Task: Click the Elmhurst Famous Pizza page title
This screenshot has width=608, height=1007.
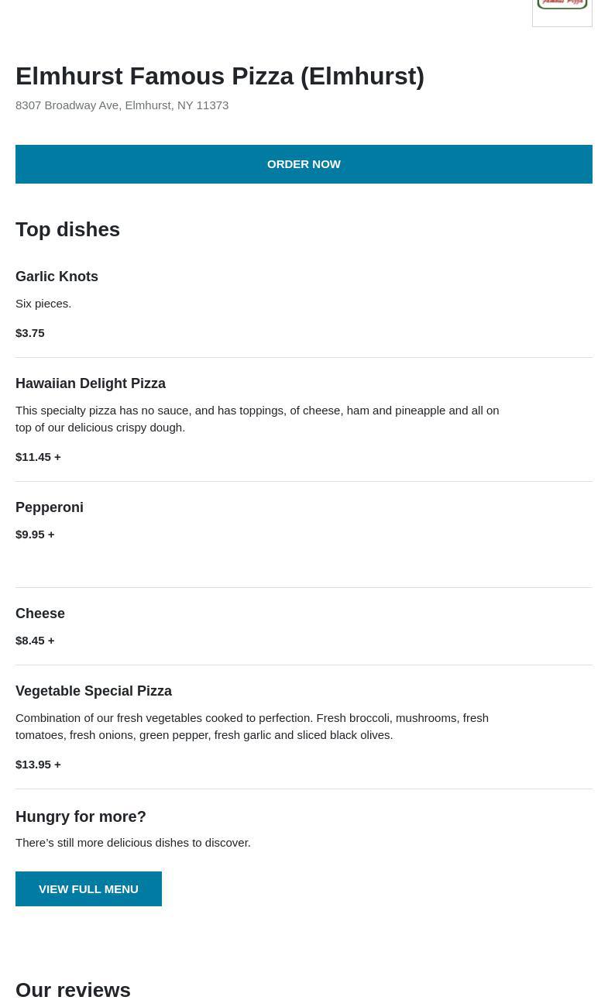Action: coord(220,76)
